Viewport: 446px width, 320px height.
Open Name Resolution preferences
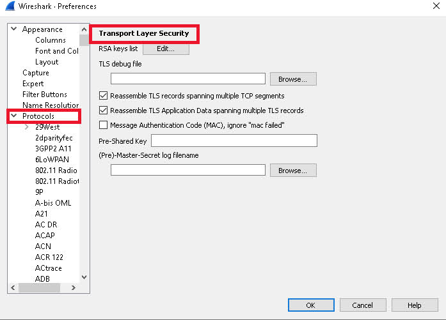51,105
